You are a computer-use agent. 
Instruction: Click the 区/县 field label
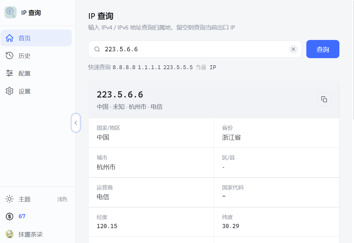pos(229,158)
